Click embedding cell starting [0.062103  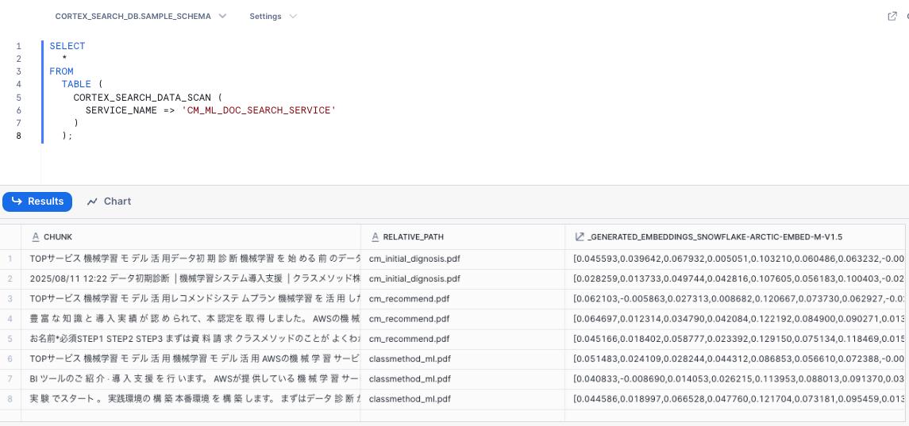point(735,299)
